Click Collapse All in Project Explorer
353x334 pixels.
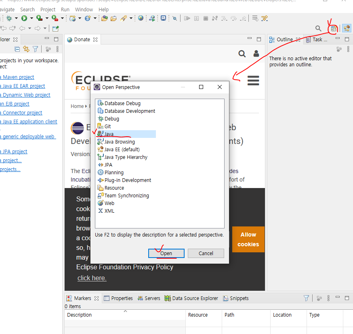[17, 49]
